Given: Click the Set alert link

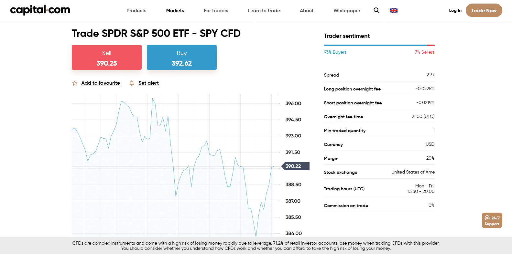Looking at the screenshot, I should point(148,83).
